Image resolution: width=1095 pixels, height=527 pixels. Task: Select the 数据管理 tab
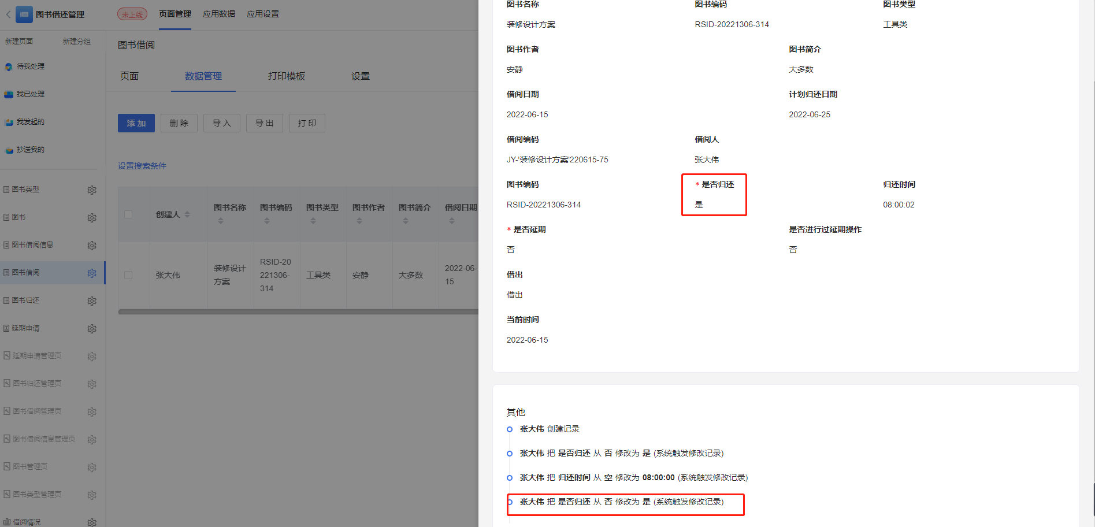coord(203,76)
